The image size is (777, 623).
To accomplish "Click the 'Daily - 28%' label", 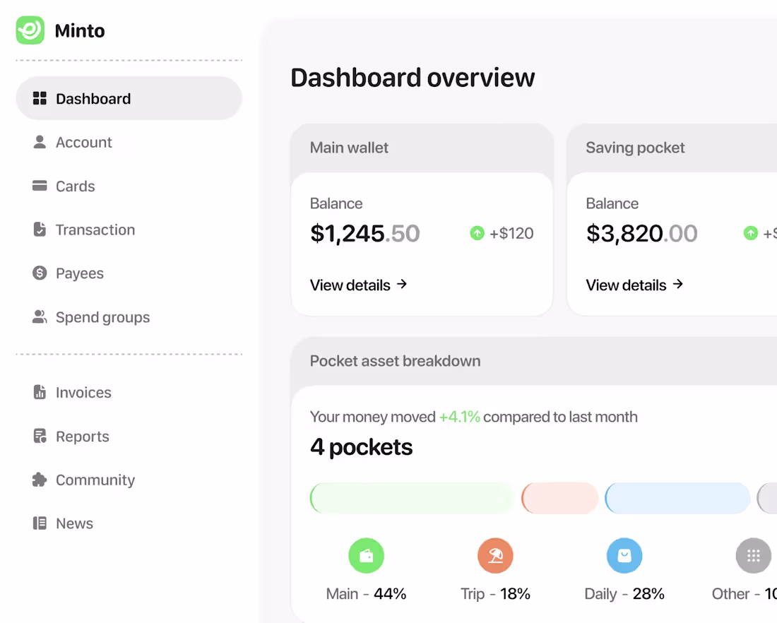I will (x=624, y=594).
